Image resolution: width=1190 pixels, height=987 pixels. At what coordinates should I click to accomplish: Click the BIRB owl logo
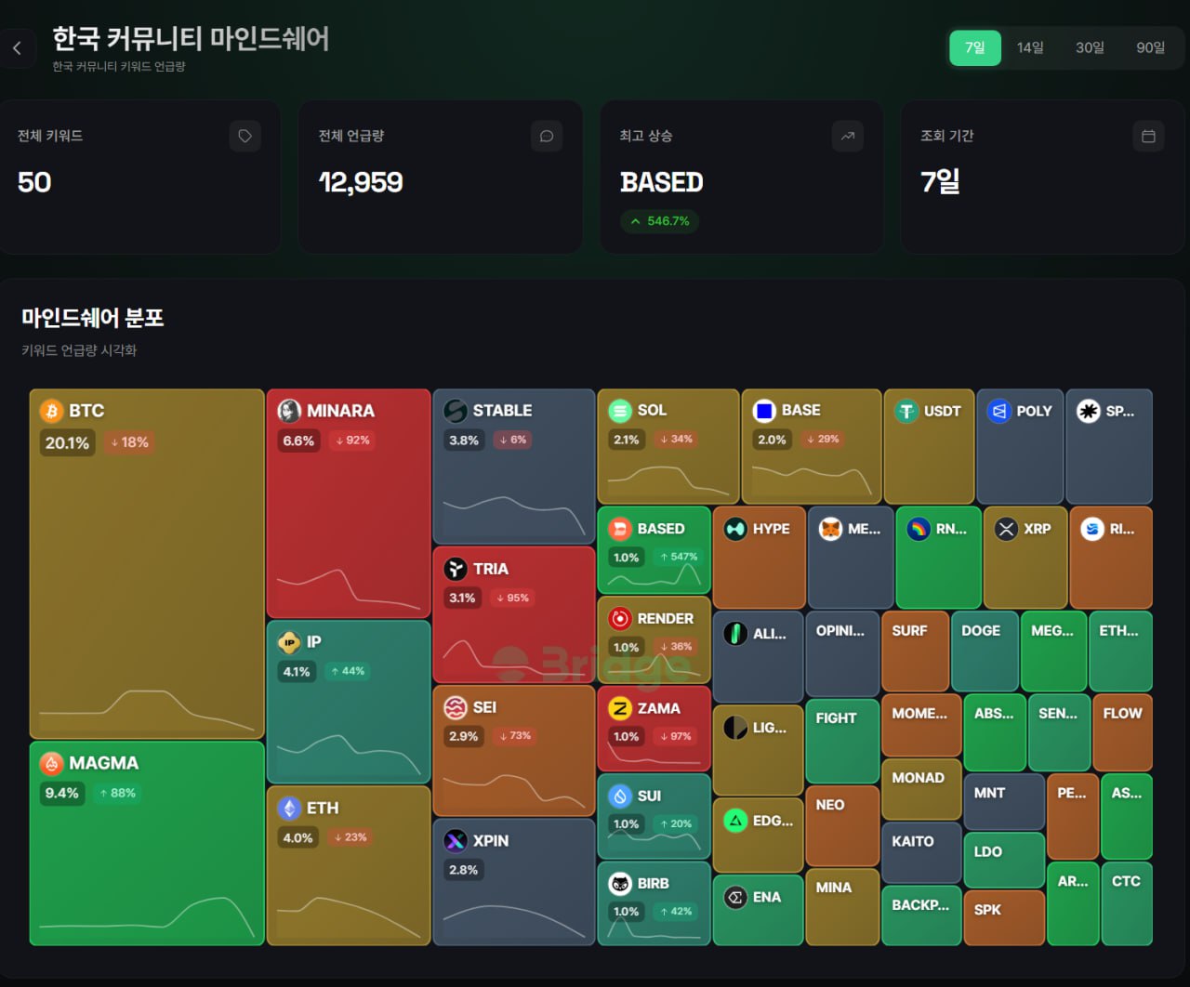click(x=620, y=884)
